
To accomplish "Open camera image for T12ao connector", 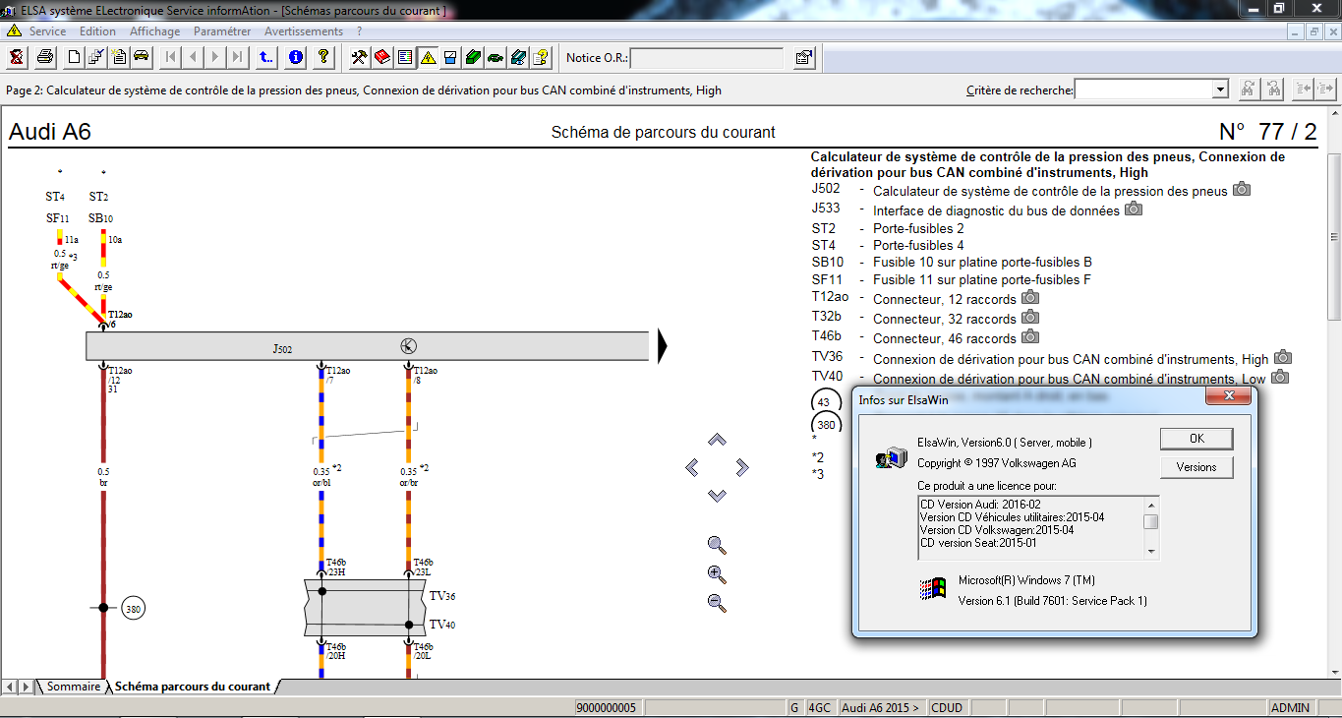I will click(x=1030, y=297).
